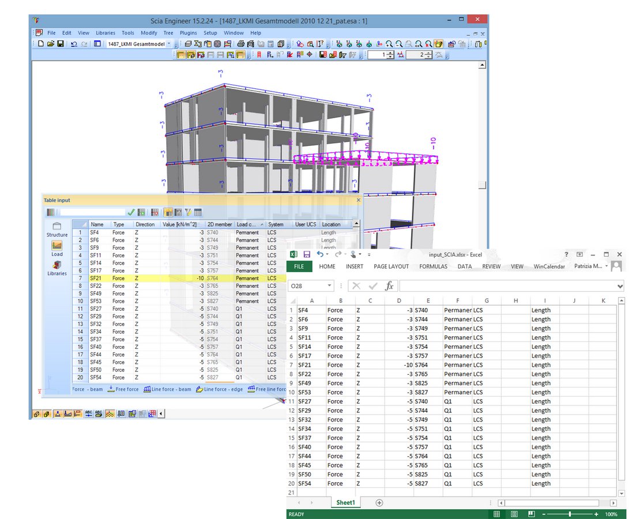Viewport: 636px width, 519px height.
Task: Switch to WinCalendar ribbon tab
Action: 549,266
